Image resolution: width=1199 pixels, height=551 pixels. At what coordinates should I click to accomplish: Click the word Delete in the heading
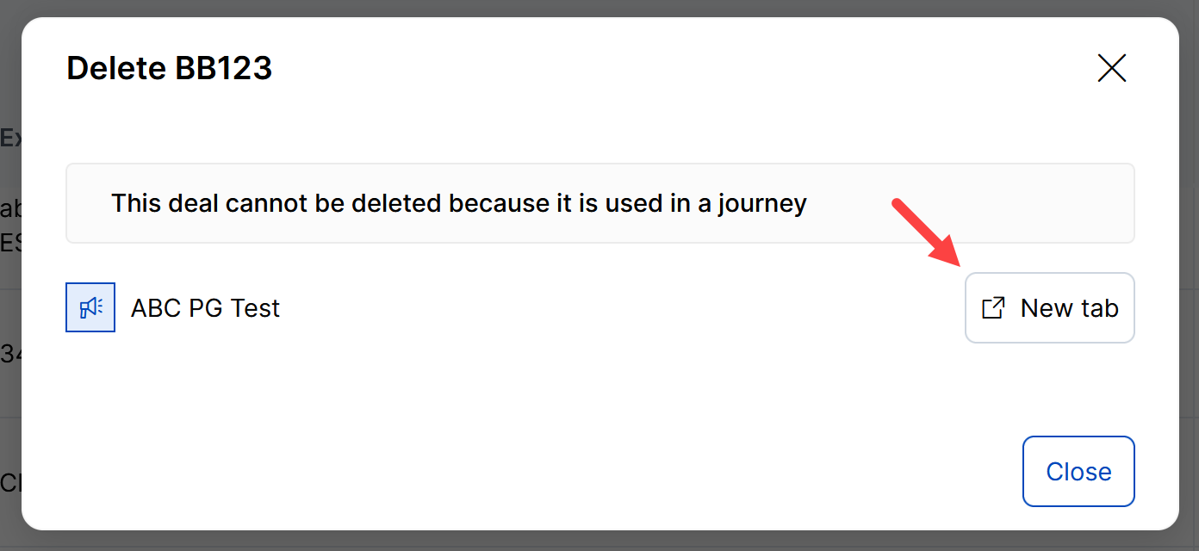click(116, 68)
